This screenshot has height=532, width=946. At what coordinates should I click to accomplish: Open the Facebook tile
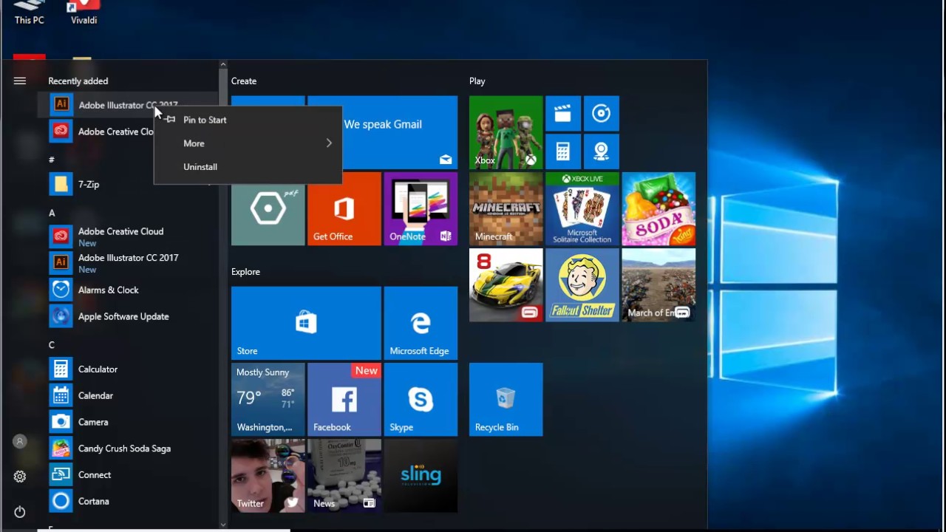coord(344,399)
